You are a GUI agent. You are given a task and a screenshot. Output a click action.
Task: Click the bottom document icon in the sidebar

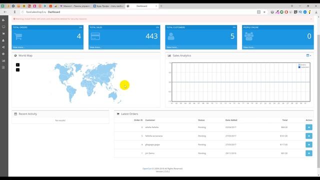click(3, 67)
